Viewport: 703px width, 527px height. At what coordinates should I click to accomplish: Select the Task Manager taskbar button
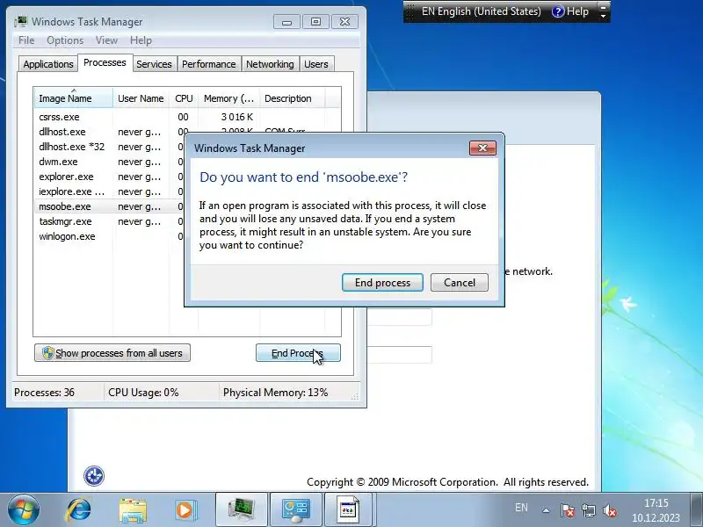[x=242, y=510]
